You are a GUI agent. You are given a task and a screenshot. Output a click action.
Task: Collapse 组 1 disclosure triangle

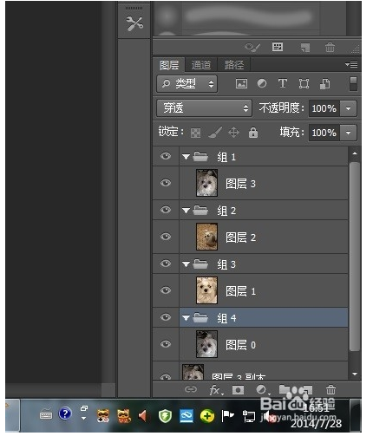[186, 157]
